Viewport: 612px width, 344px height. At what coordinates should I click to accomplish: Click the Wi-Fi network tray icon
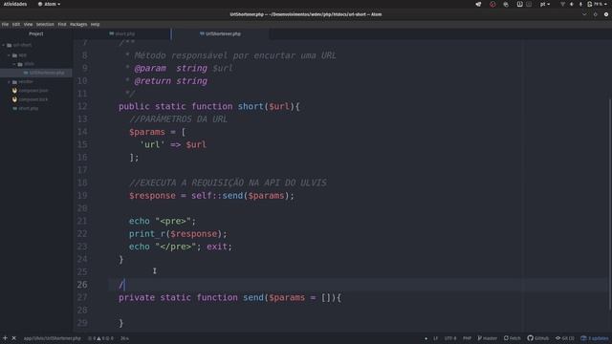(x=562, y=4)
